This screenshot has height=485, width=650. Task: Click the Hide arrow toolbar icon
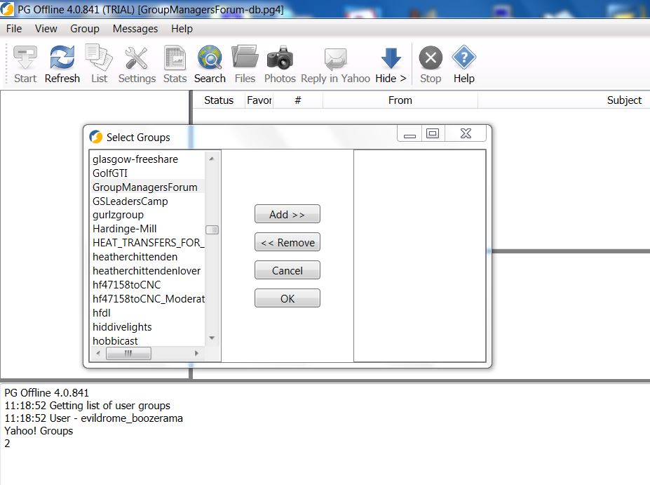point(391,58)
